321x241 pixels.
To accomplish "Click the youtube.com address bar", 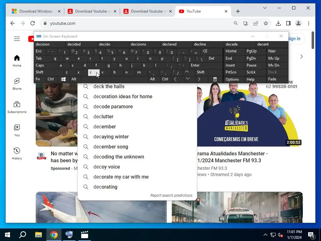I will click(136, 23).
